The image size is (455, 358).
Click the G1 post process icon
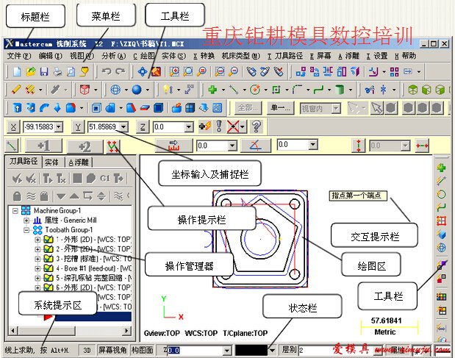coord(104,179)
